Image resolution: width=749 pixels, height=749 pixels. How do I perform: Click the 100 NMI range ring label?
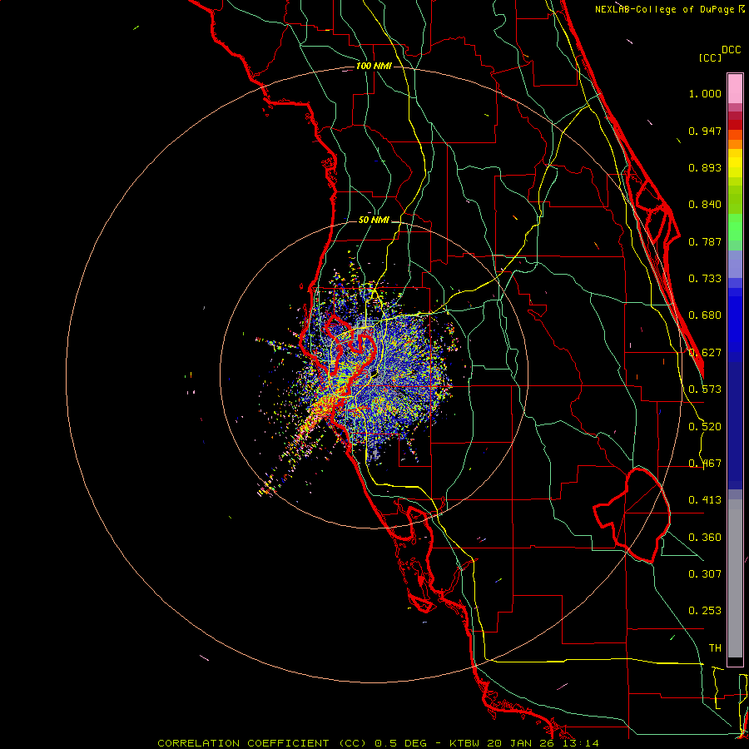(x=374, y=66)
